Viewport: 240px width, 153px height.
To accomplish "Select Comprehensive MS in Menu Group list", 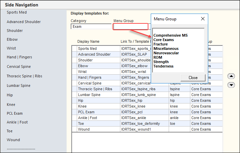I will 170,35.
